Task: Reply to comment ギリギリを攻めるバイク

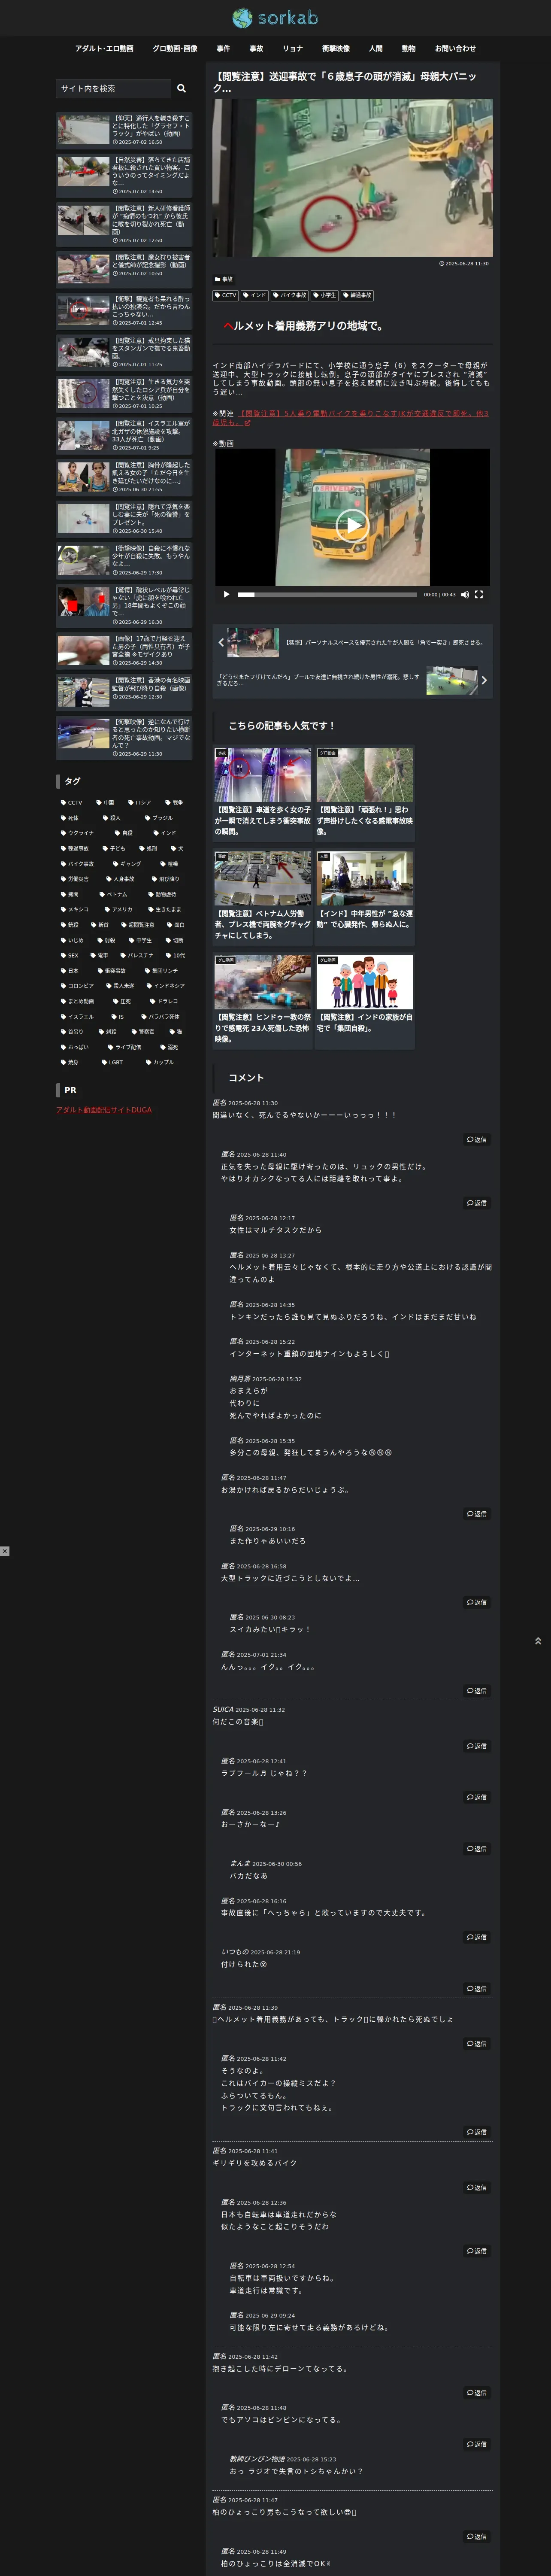Action: pos(477,2187)
